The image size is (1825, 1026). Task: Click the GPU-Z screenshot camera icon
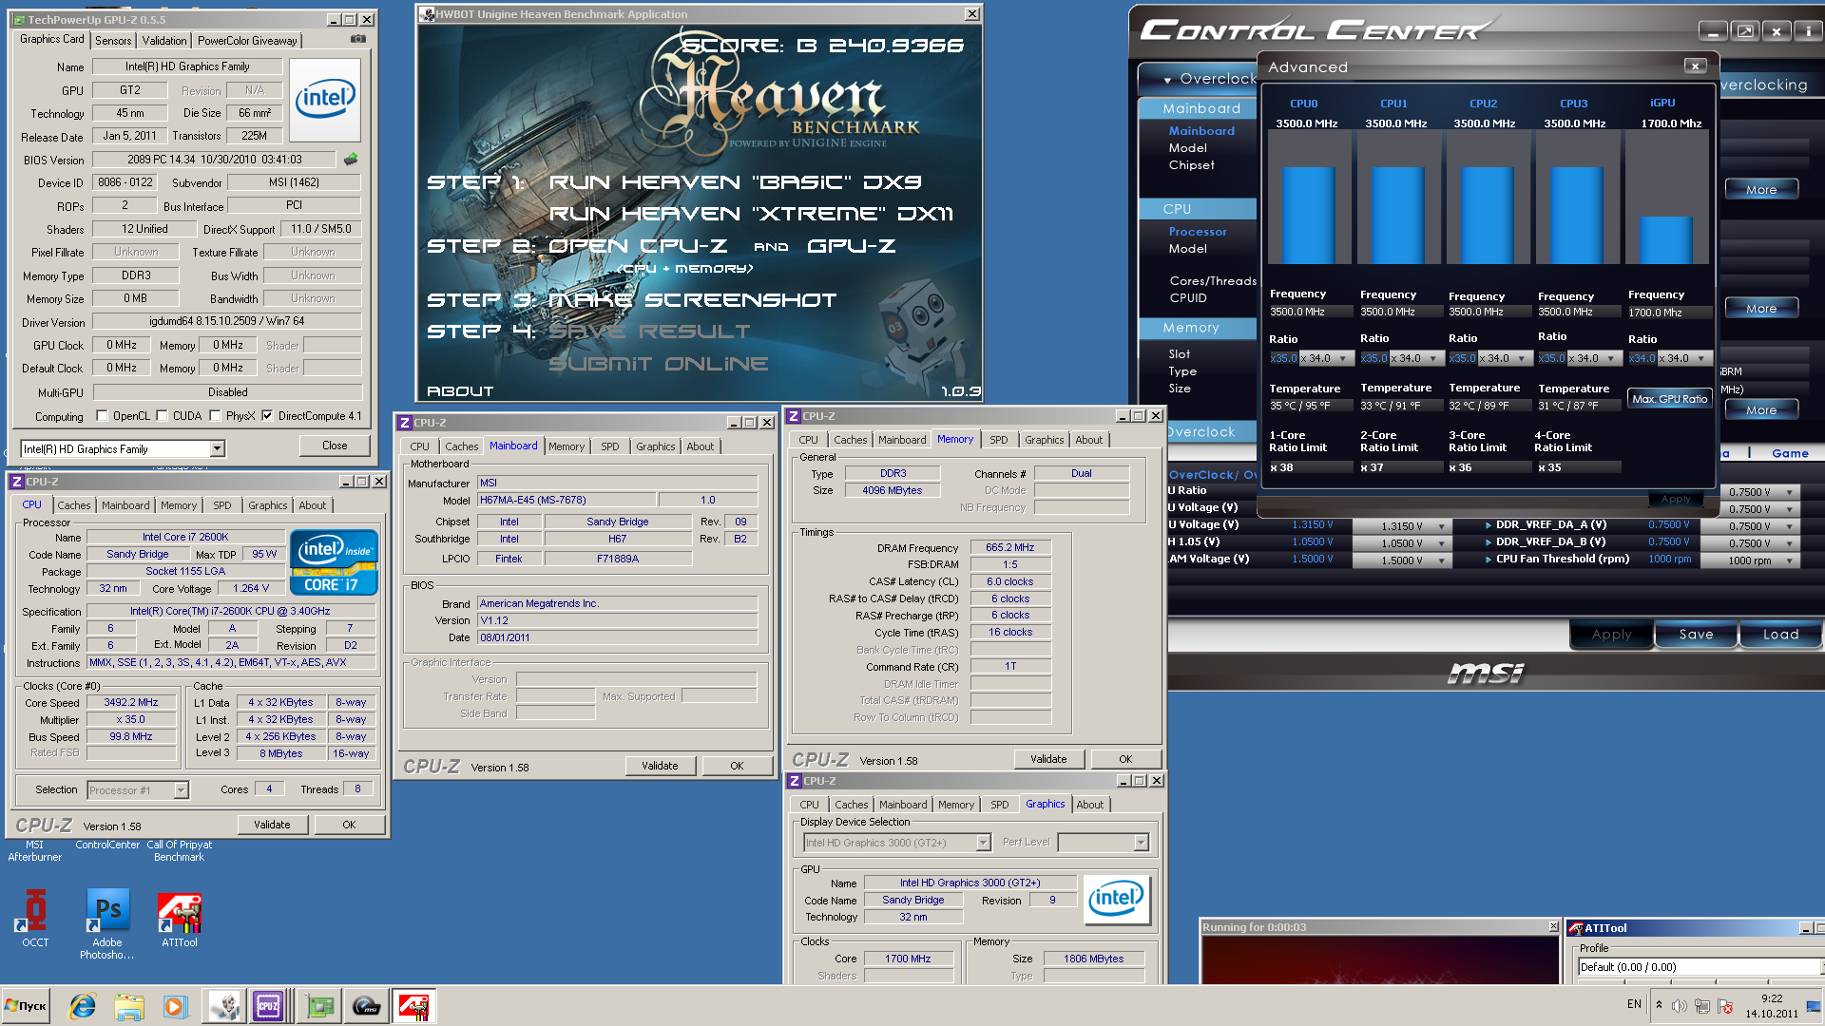tap(358, 39)
